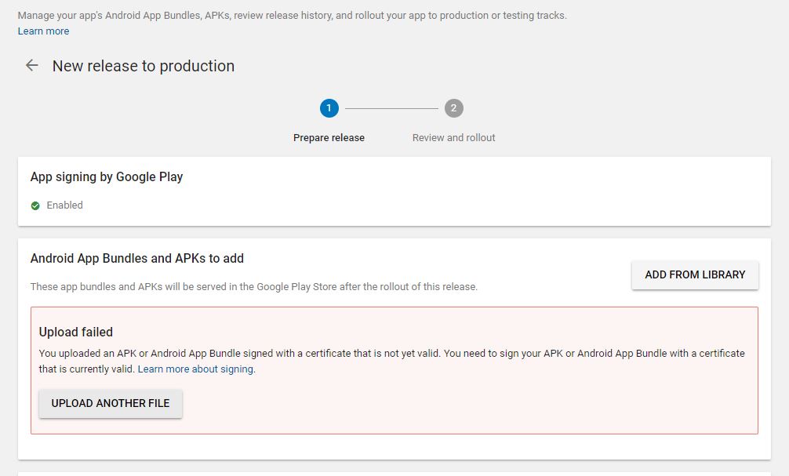Click the back arrow icon
The image size is (789, 476).
coord(32,66)
